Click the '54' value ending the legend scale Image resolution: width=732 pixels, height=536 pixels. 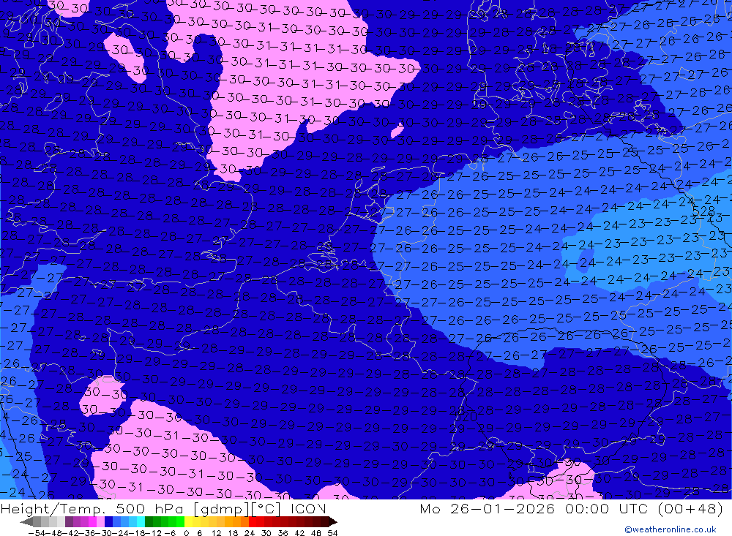tap(332, 533)
